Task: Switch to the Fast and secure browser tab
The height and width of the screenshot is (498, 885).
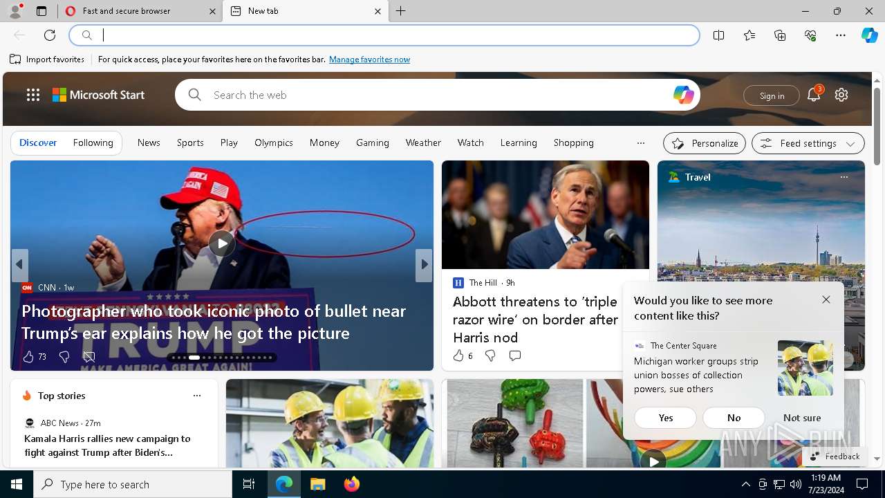Action: (140, 11)
